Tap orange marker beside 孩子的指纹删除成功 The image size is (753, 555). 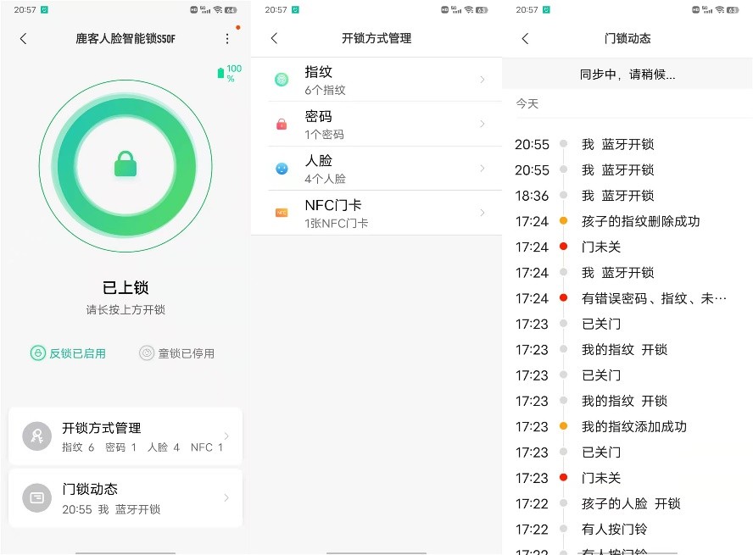pos(563,220)
